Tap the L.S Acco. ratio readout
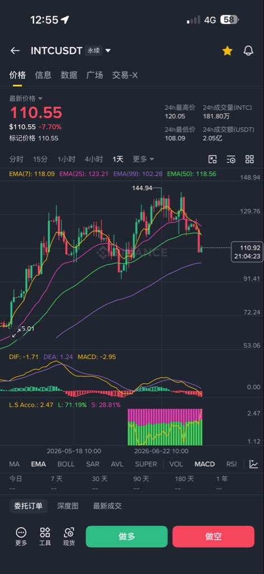The image size is (264, 574). coord(31,405)
